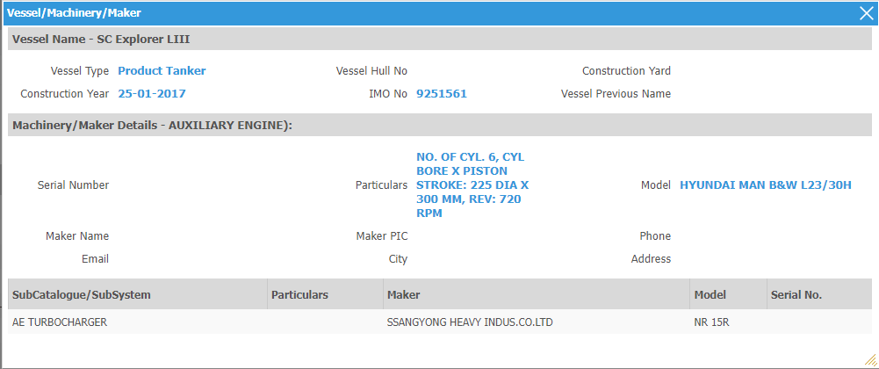Close the Vessel/Machinery/Maker dialog
The height and width of the screenshot is (369, 879).
pyautogui.click(x=865, y=13)
